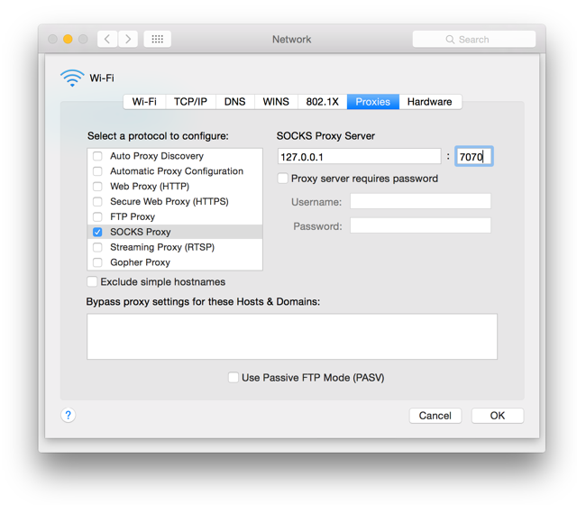Toggle Proxy server requires password
The height and width of the screenshot is (505, 577).
click(x=283, y=179)
